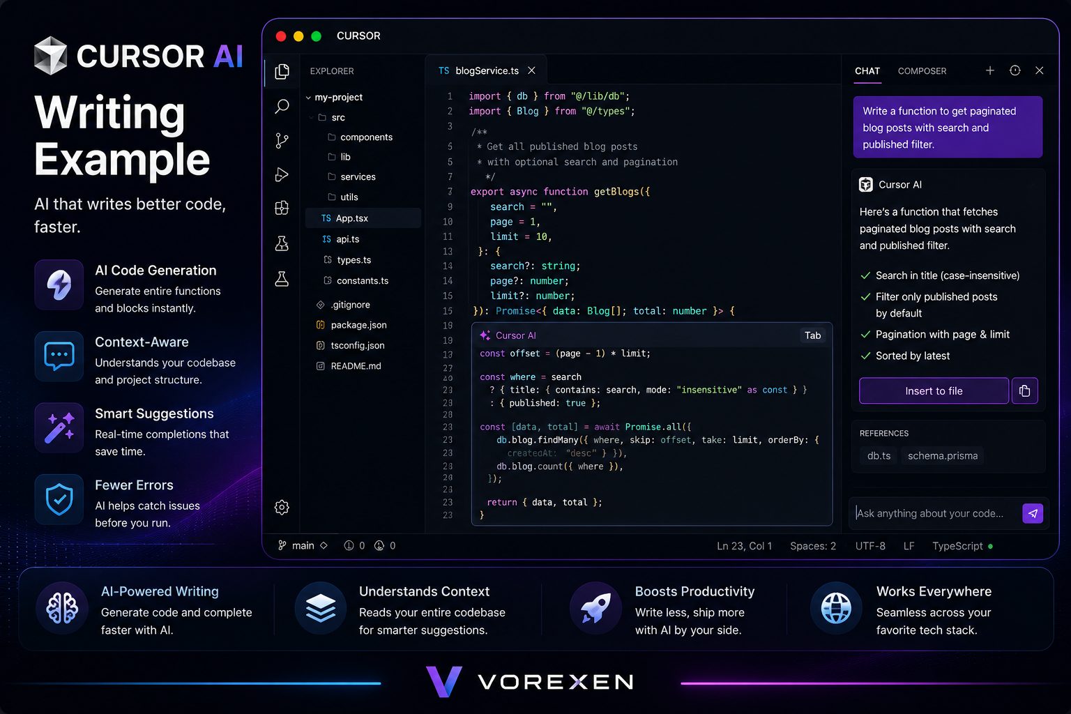
Task: Expand the lib folder
Action: [340, 157]
